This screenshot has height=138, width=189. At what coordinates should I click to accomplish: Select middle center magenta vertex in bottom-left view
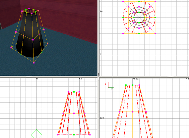(74, 113)
